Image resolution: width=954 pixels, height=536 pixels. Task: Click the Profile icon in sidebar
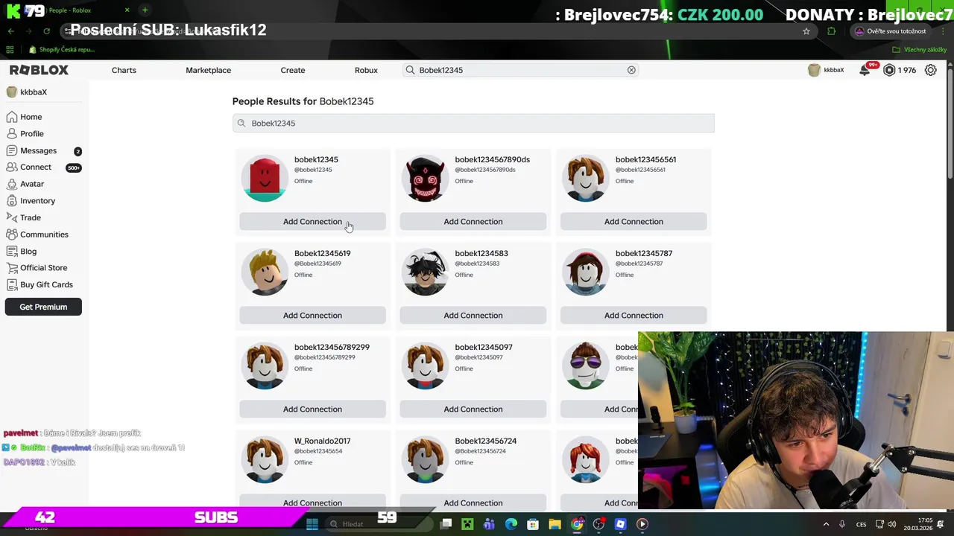pos(12,134)
